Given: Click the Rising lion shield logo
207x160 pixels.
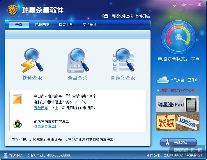Looking at the screenshot, I should coord(13,10).
